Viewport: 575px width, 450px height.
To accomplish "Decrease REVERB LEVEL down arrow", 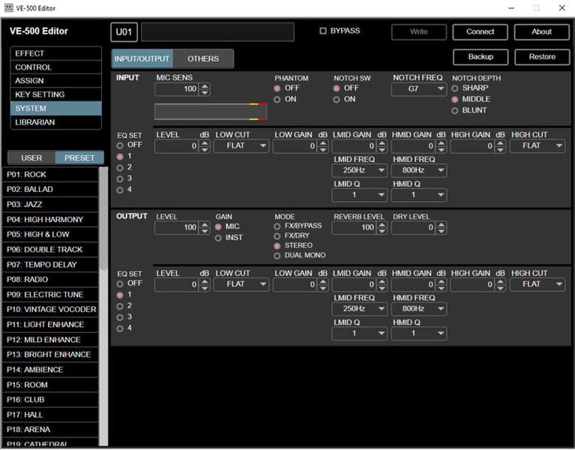I will [382, 231].
